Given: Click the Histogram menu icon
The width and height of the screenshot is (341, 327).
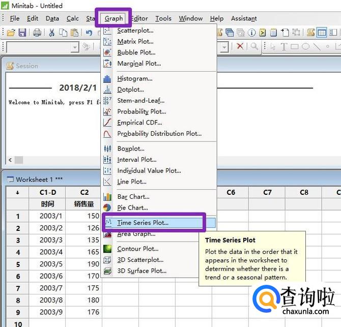Looking at the screenshot, I should click(x=107, y=79).
